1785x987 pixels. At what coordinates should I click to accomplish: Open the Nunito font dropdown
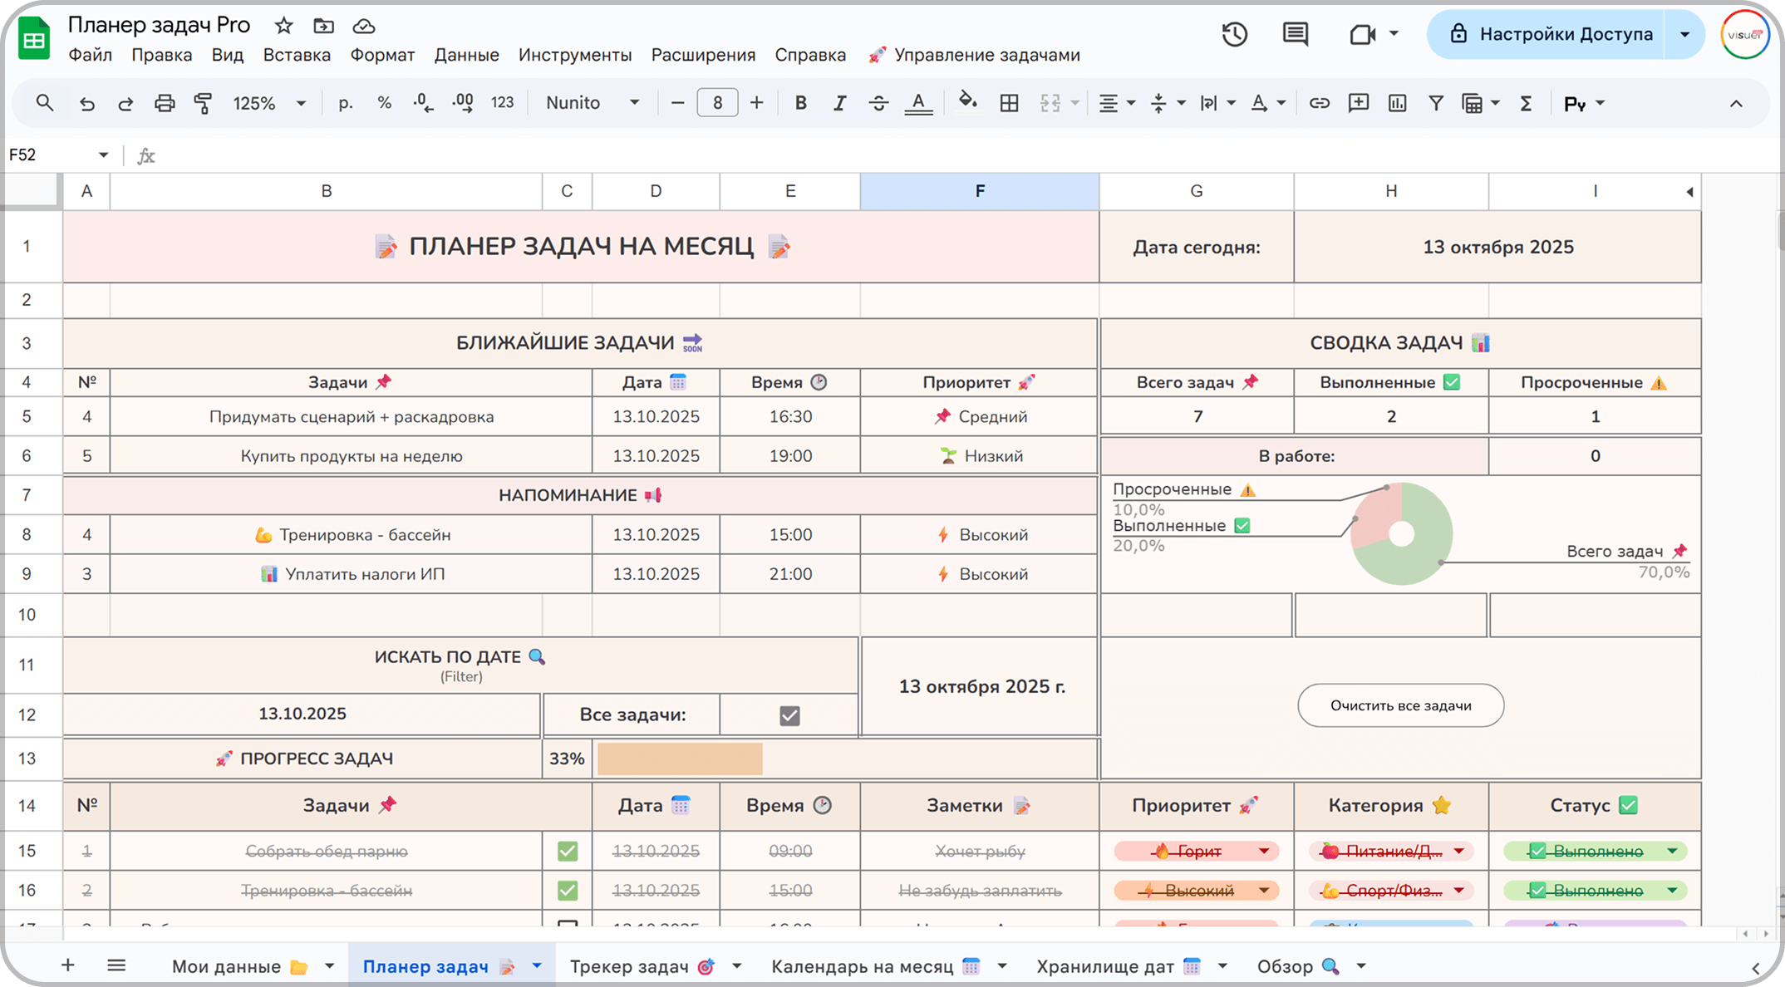pos(592,103)
